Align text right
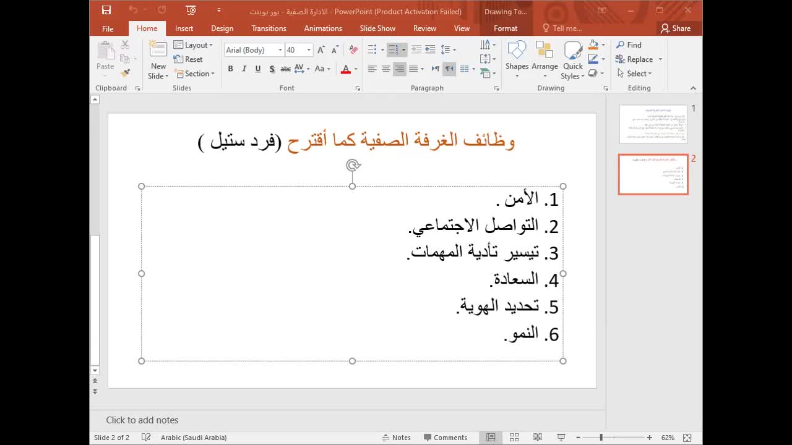792x445 pixels. click(400, 69)
